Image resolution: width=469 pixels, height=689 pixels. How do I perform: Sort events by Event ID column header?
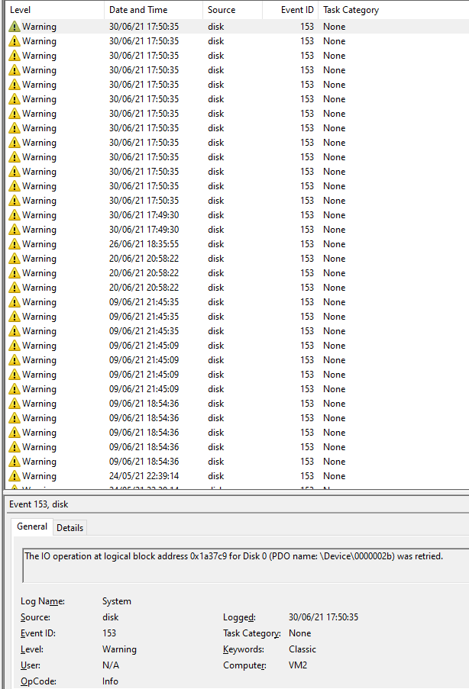(290, 10)
